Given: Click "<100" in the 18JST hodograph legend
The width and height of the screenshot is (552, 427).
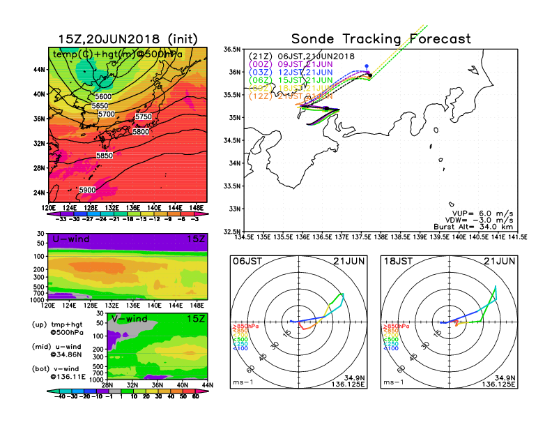Looking at the screenshot, I should tap(391, 348).
